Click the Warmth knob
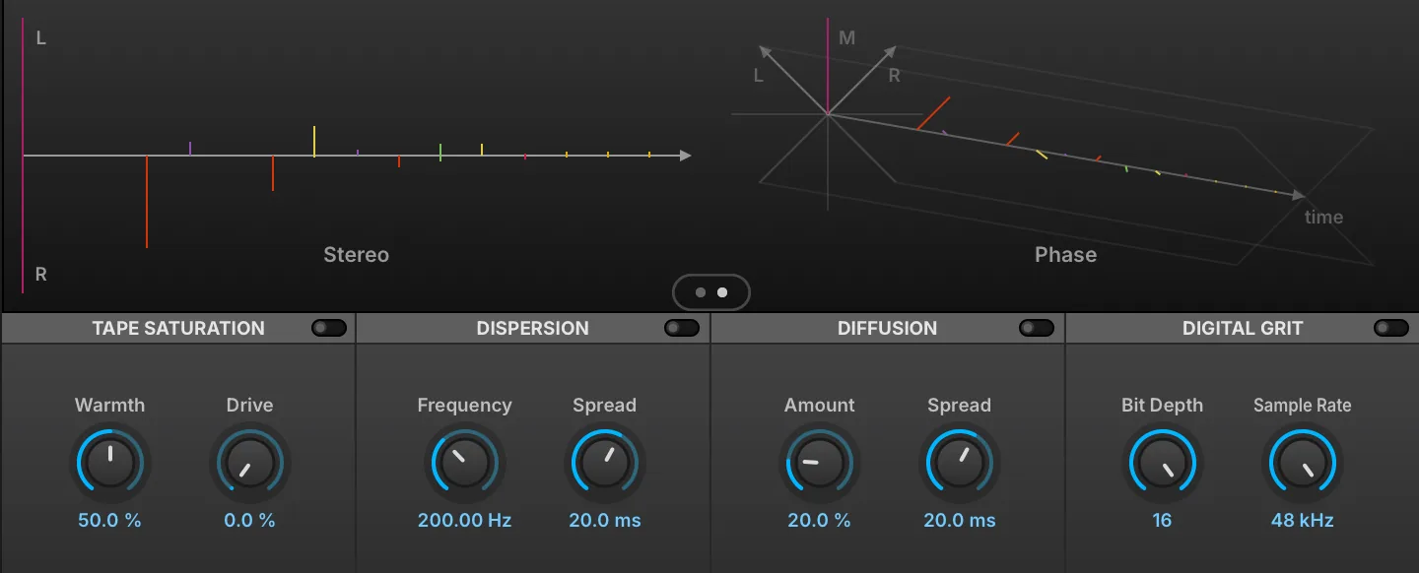 pyautogui.click(x=110, y=463)
